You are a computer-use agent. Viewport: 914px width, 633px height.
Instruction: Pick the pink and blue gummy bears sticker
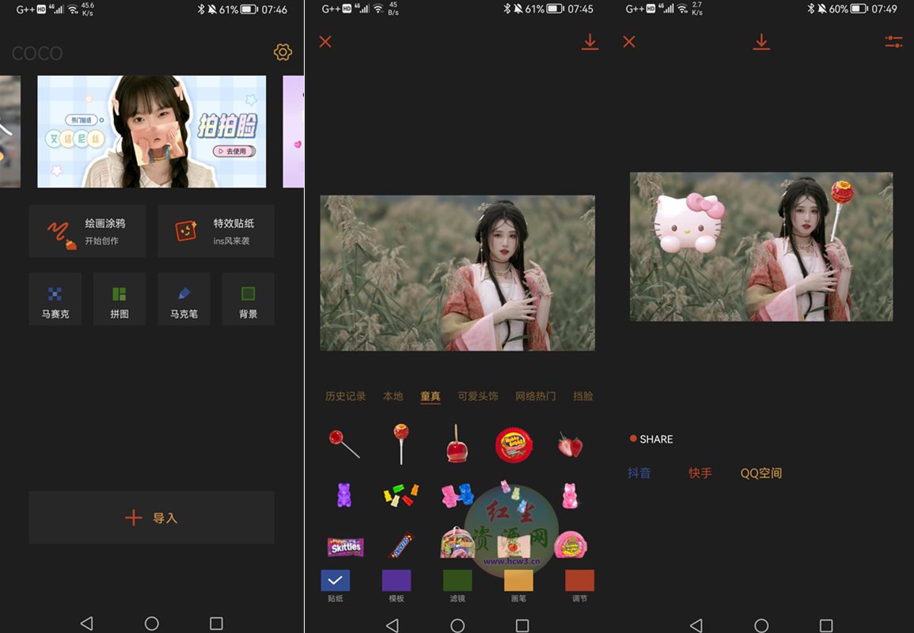click(457, 495)
